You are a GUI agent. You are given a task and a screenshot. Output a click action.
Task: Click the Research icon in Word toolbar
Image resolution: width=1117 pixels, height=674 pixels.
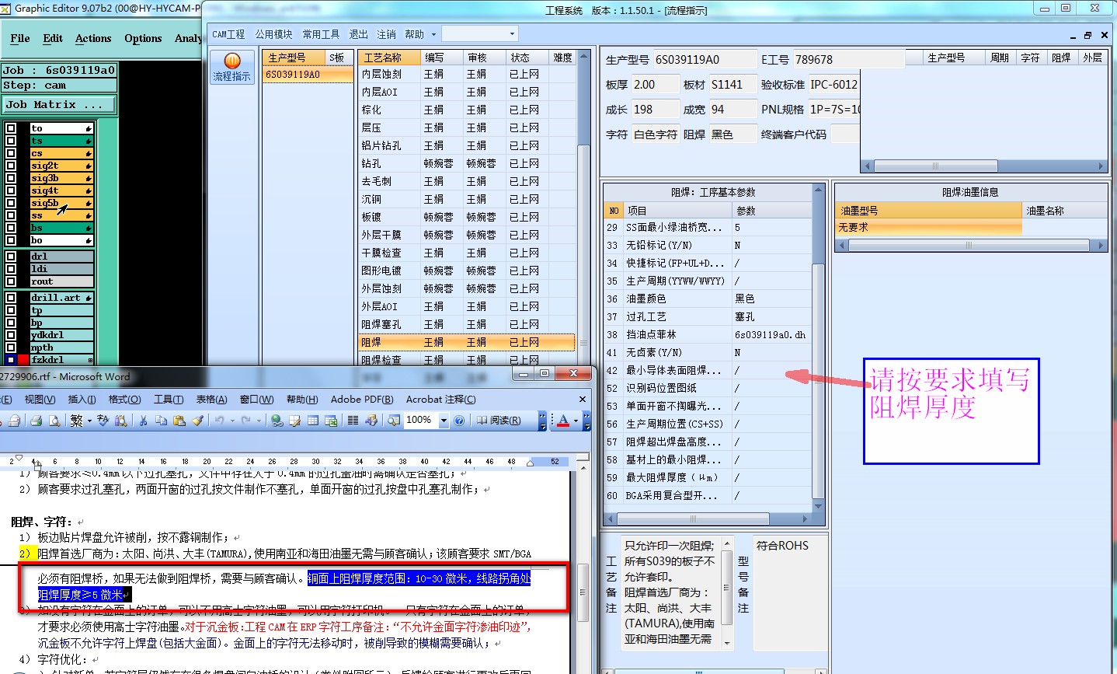pyautogui.click(x=120, y=421)
